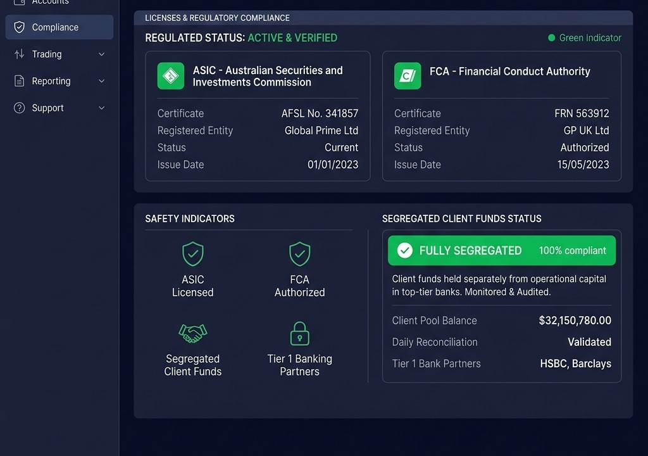Click the Support question mark icon
The image size is (648, 456).
click(19, 108)
